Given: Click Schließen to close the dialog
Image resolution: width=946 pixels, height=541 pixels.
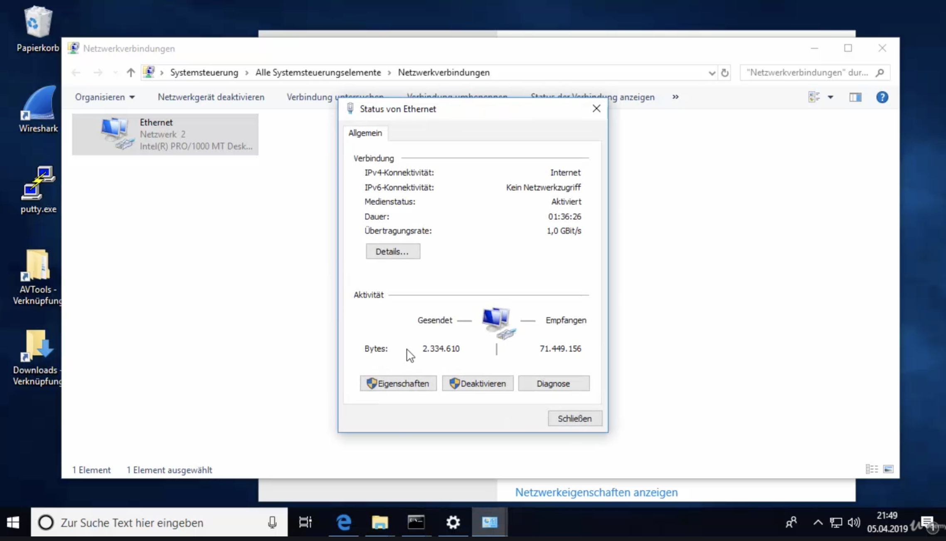Looking at the screenshot, I should (x=575, y=418).
